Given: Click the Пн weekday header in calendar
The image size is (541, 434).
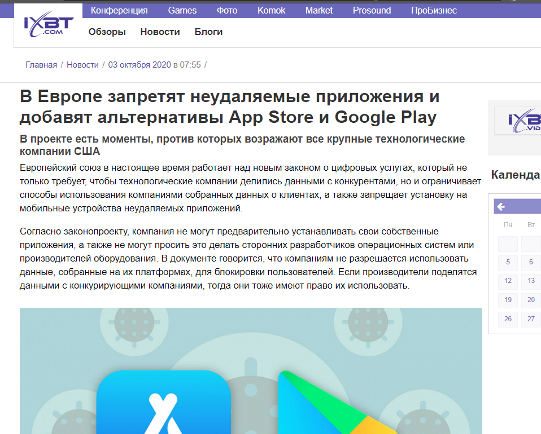Looking at the screenshot, I should 508,225.
